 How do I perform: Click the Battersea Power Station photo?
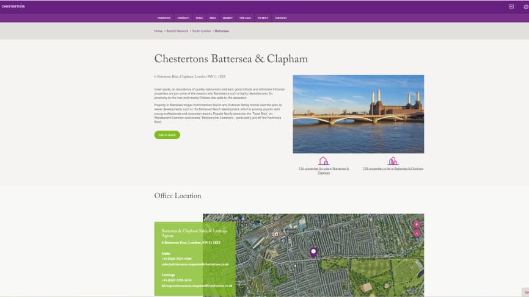click(x=359, y=114)
